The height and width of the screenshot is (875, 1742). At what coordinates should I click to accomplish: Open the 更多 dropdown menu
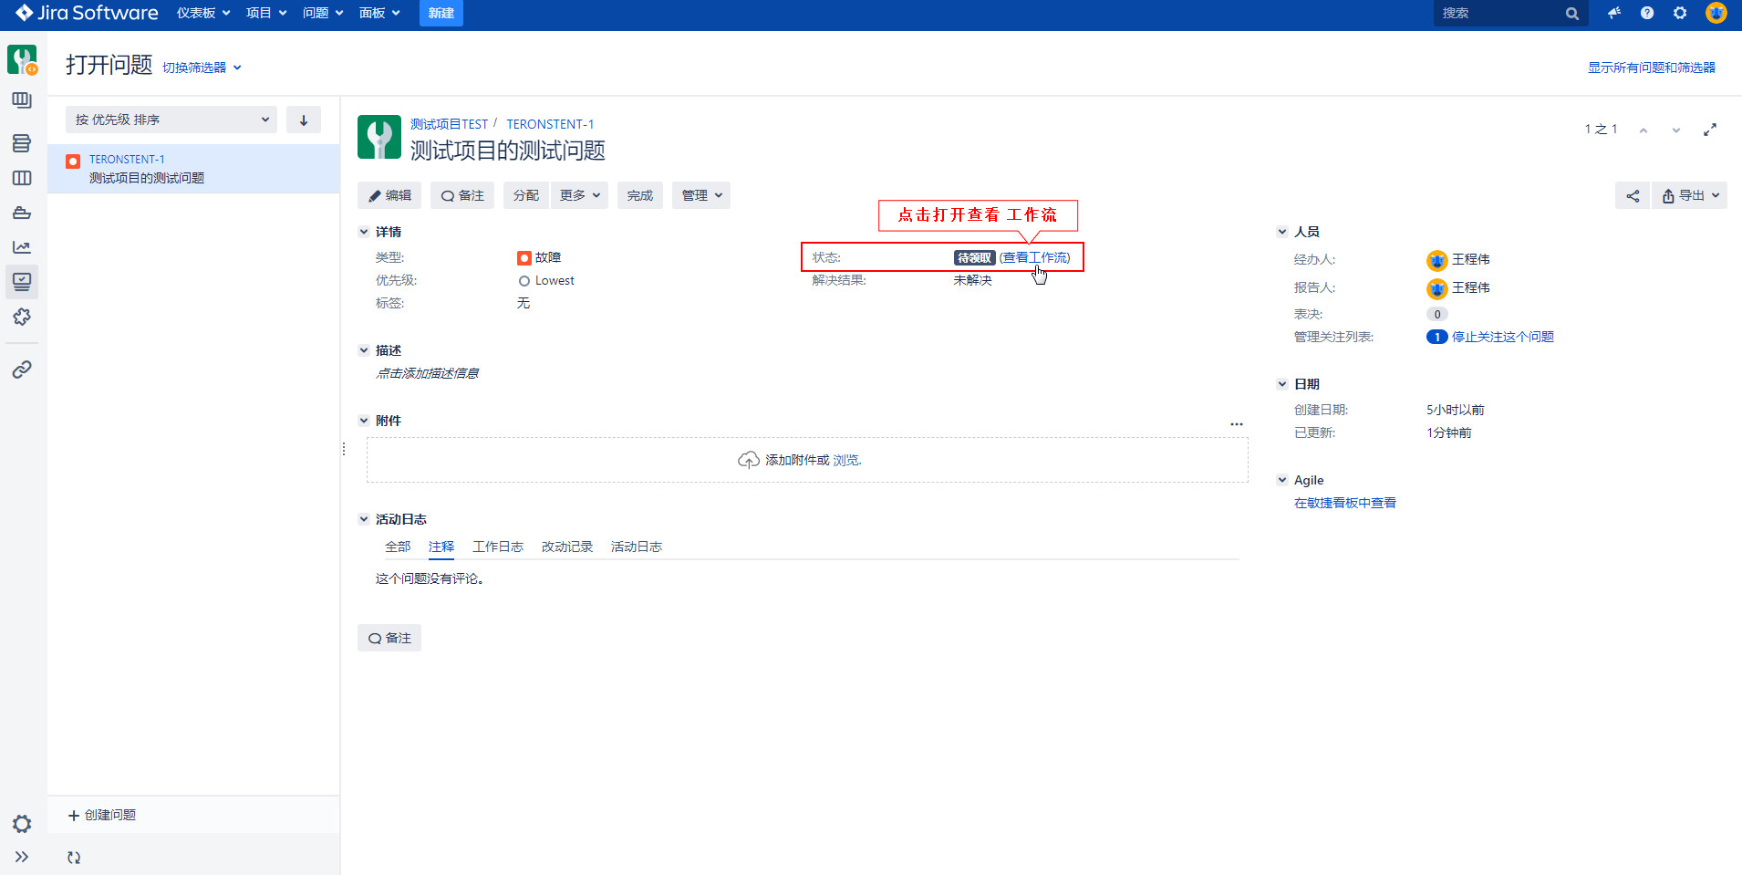click(x=579, y=195)
